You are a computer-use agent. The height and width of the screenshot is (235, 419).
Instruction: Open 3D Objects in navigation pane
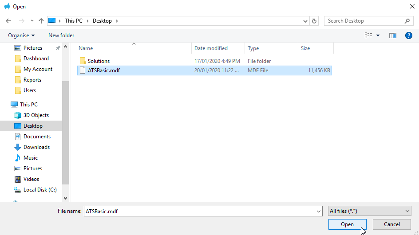click(x=36, y=115)
